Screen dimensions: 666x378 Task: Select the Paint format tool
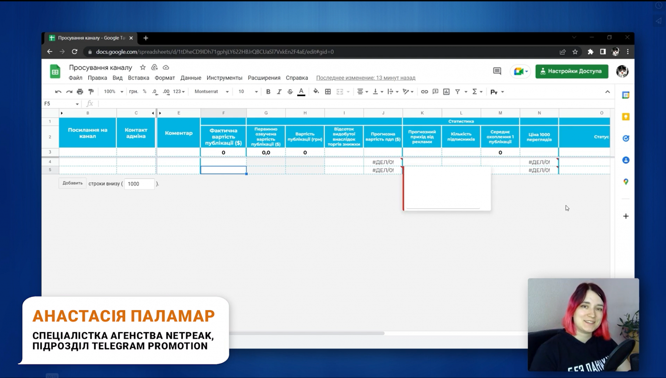[x=91, y=92]
